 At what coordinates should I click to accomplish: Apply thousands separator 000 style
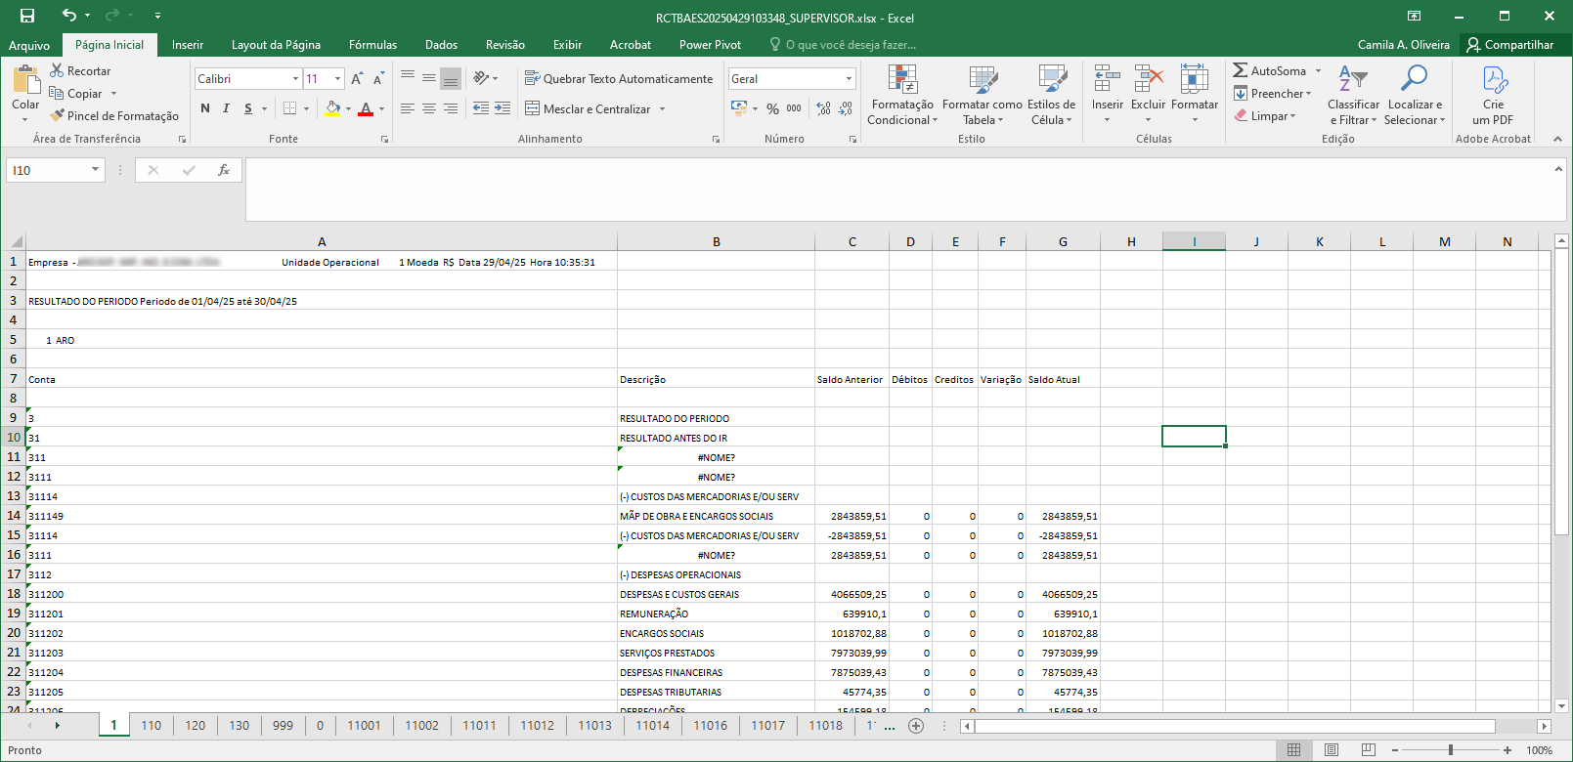pyautogui.click(x=794, y=108)
